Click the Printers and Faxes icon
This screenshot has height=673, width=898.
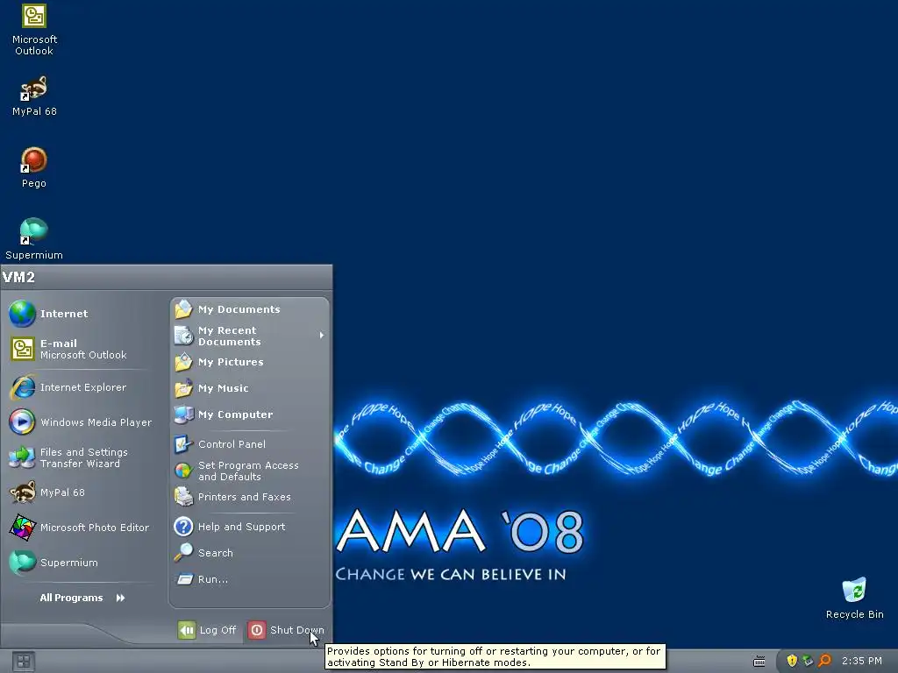183,497
